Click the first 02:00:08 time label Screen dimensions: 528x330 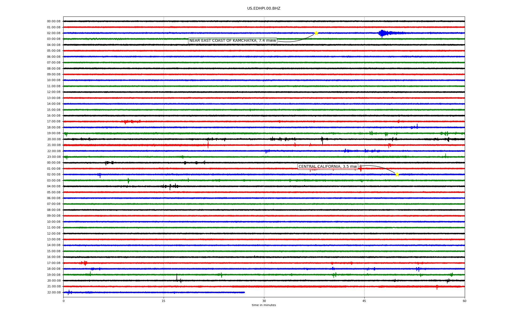[54, 33]
